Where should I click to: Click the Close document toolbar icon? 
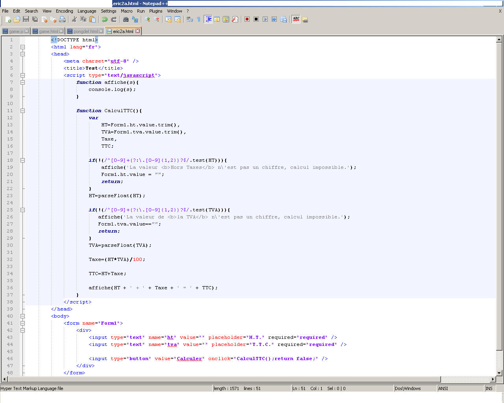(x=44, y=19)
